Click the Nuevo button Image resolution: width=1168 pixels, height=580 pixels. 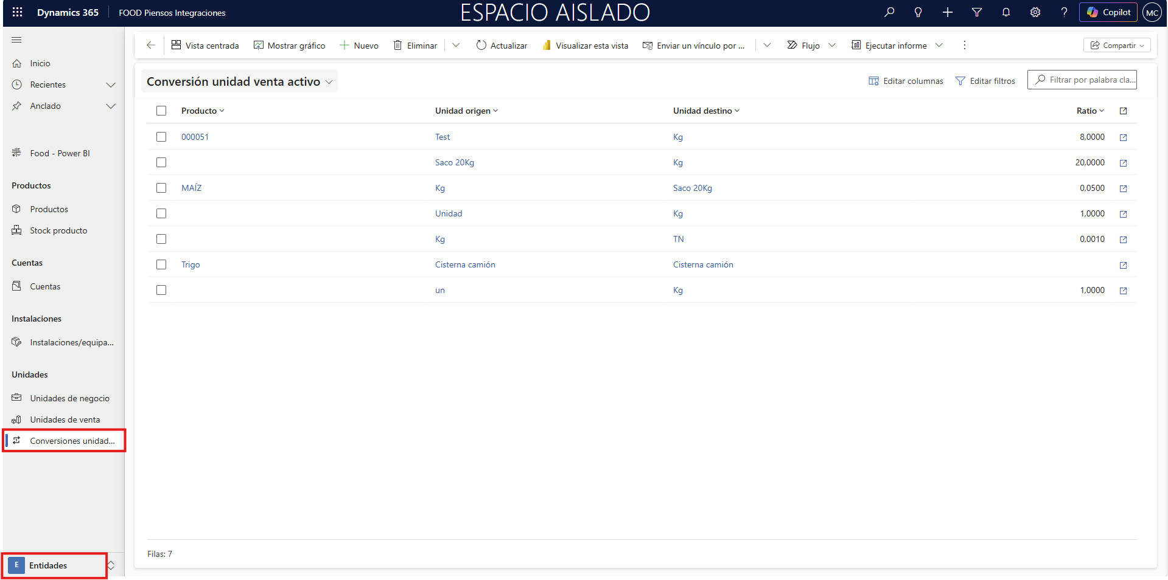tap(359, 46)
